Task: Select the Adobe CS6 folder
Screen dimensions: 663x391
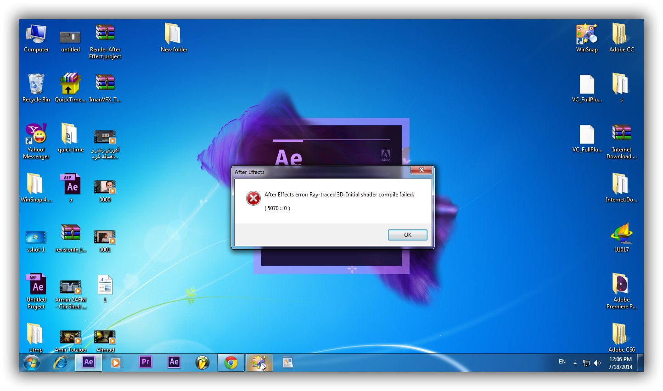Action: coord(621,337)
